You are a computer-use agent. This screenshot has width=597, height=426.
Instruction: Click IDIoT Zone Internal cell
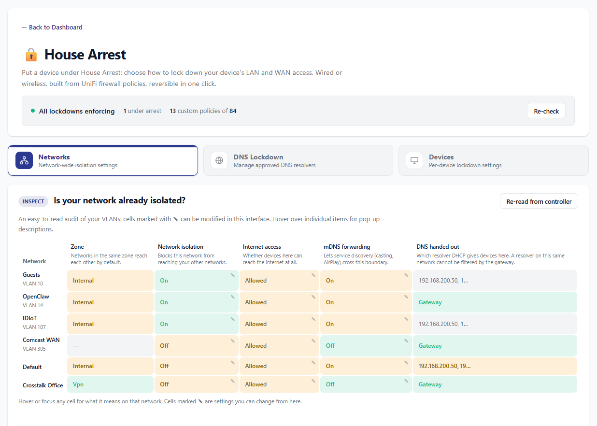coord(110,324)
